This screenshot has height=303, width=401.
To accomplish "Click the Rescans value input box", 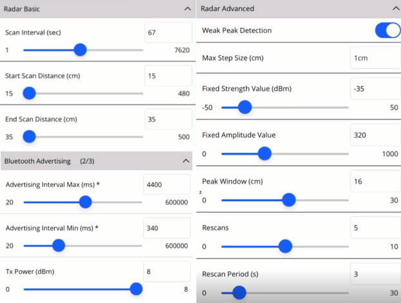I will coord(375,228).
